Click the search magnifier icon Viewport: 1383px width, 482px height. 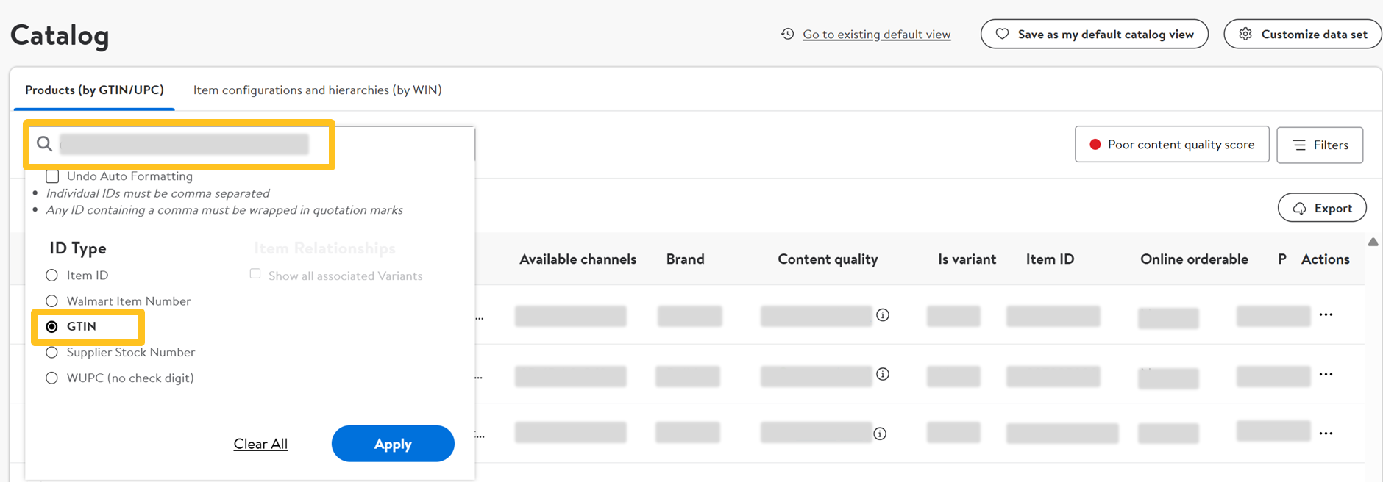tap(45, 144)
